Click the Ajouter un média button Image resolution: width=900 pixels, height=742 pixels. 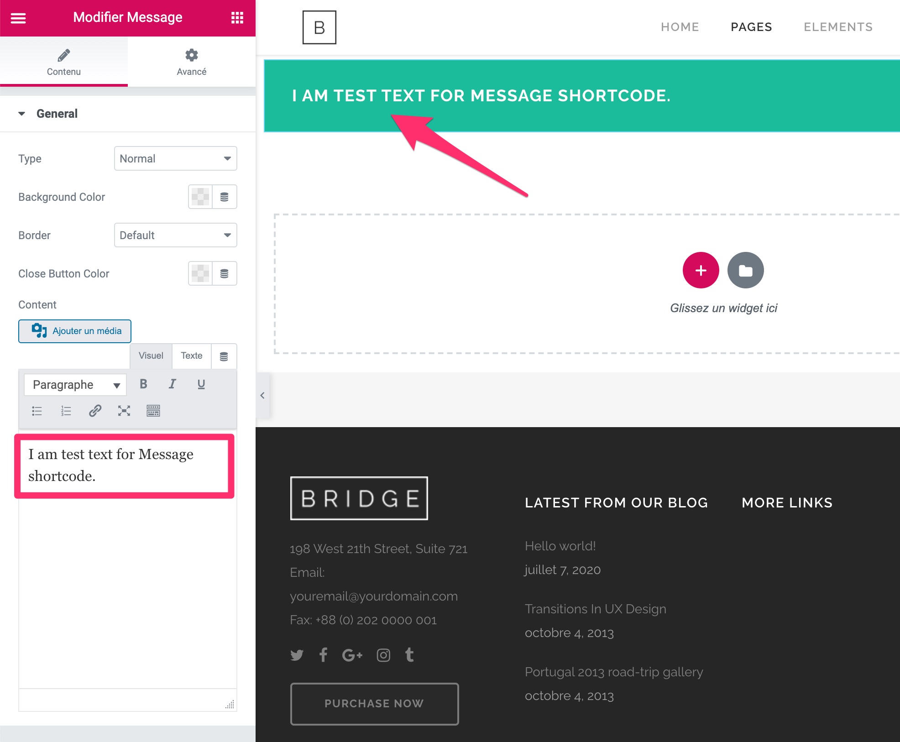[x=74, y=331]
